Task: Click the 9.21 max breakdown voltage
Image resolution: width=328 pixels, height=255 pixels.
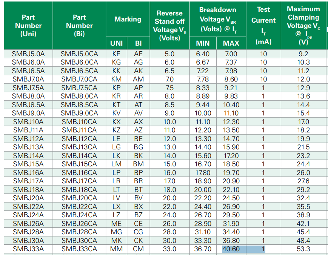Action: [x=231, y=88]
